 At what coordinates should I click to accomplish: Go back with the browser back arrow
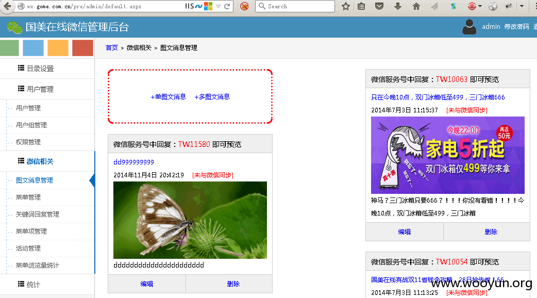click(x=7, y=6)
